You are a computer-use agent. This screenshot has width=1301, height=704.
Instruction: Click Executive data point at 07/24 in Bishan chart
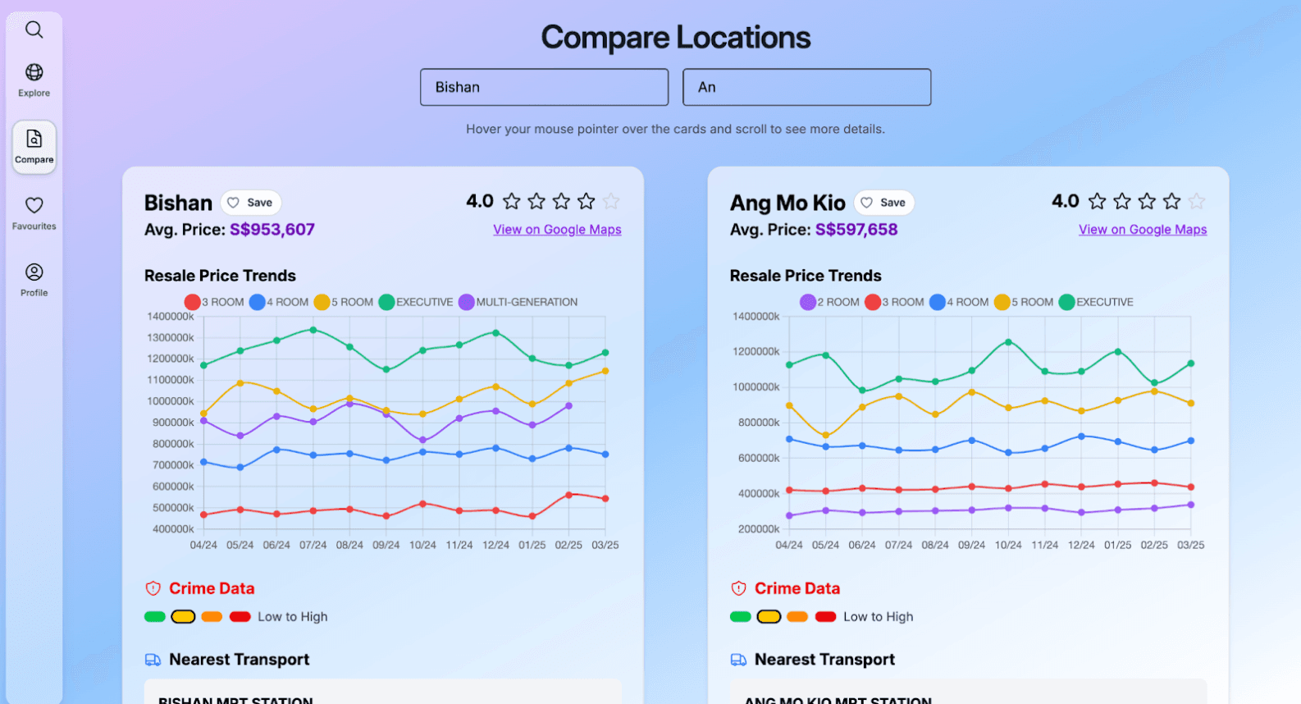coord(313,330)
